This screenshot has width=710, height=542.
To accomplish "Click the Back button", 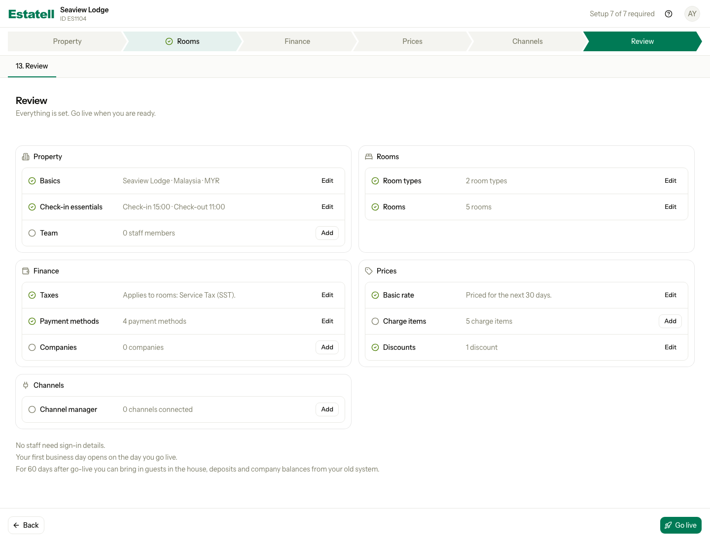I will coord(26,525).
